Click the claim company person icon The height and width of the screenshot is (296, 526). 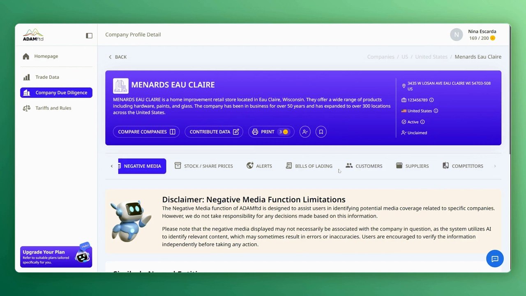(305, 132)
